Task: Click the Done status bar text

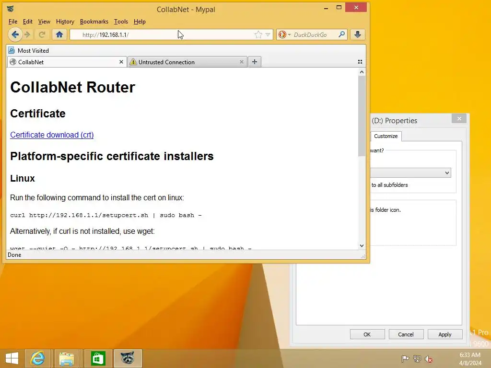Action: [14, 255]
